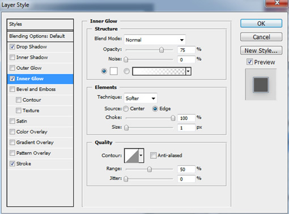Image resolution: width=289 pixels, height=214 pixels.
Task: Uncheck the Preview checkbox
Action: 250,62
